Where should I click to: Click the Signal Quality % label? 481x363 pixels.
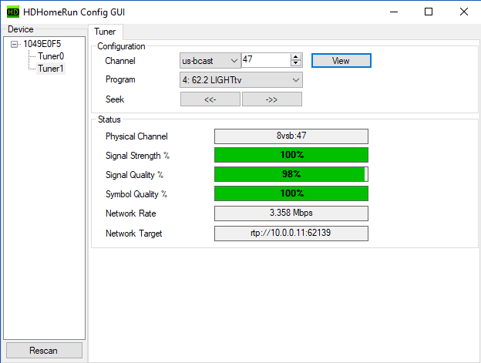[x=134, y=175]
